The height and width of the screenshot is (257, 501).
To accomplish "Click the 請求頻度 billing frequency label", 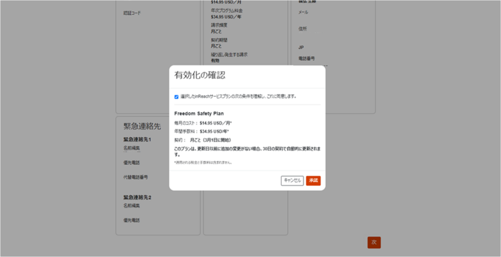I will click(219, 25).
